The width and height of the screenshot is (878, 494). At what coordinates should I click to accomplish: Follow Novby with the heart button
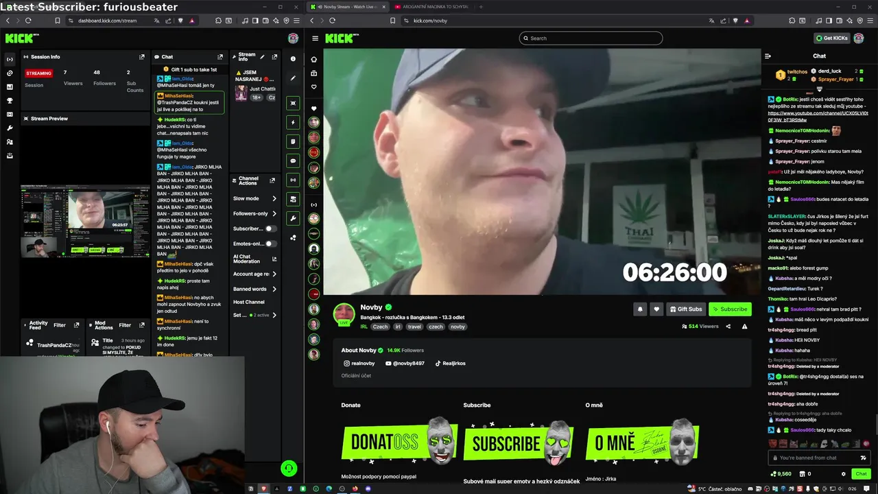pyautogui.click(x=656, y=309)
